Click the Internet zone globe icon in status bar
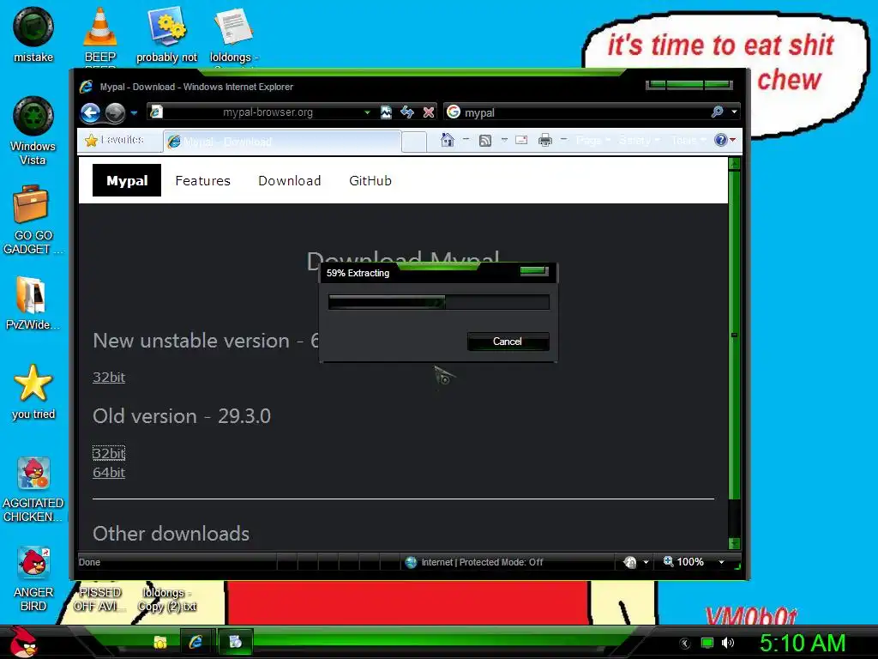The height and width of the screenshot is (659, 878). click(411, 562)
